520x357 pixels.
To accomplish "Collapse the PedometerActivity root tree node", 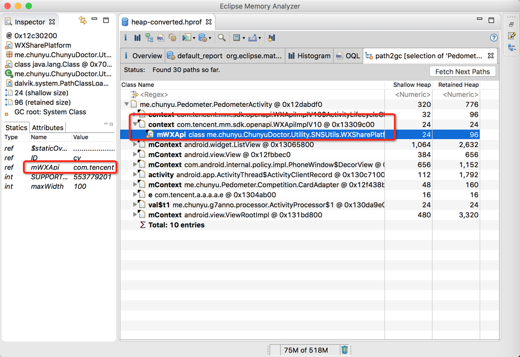I will pos(127,104).
